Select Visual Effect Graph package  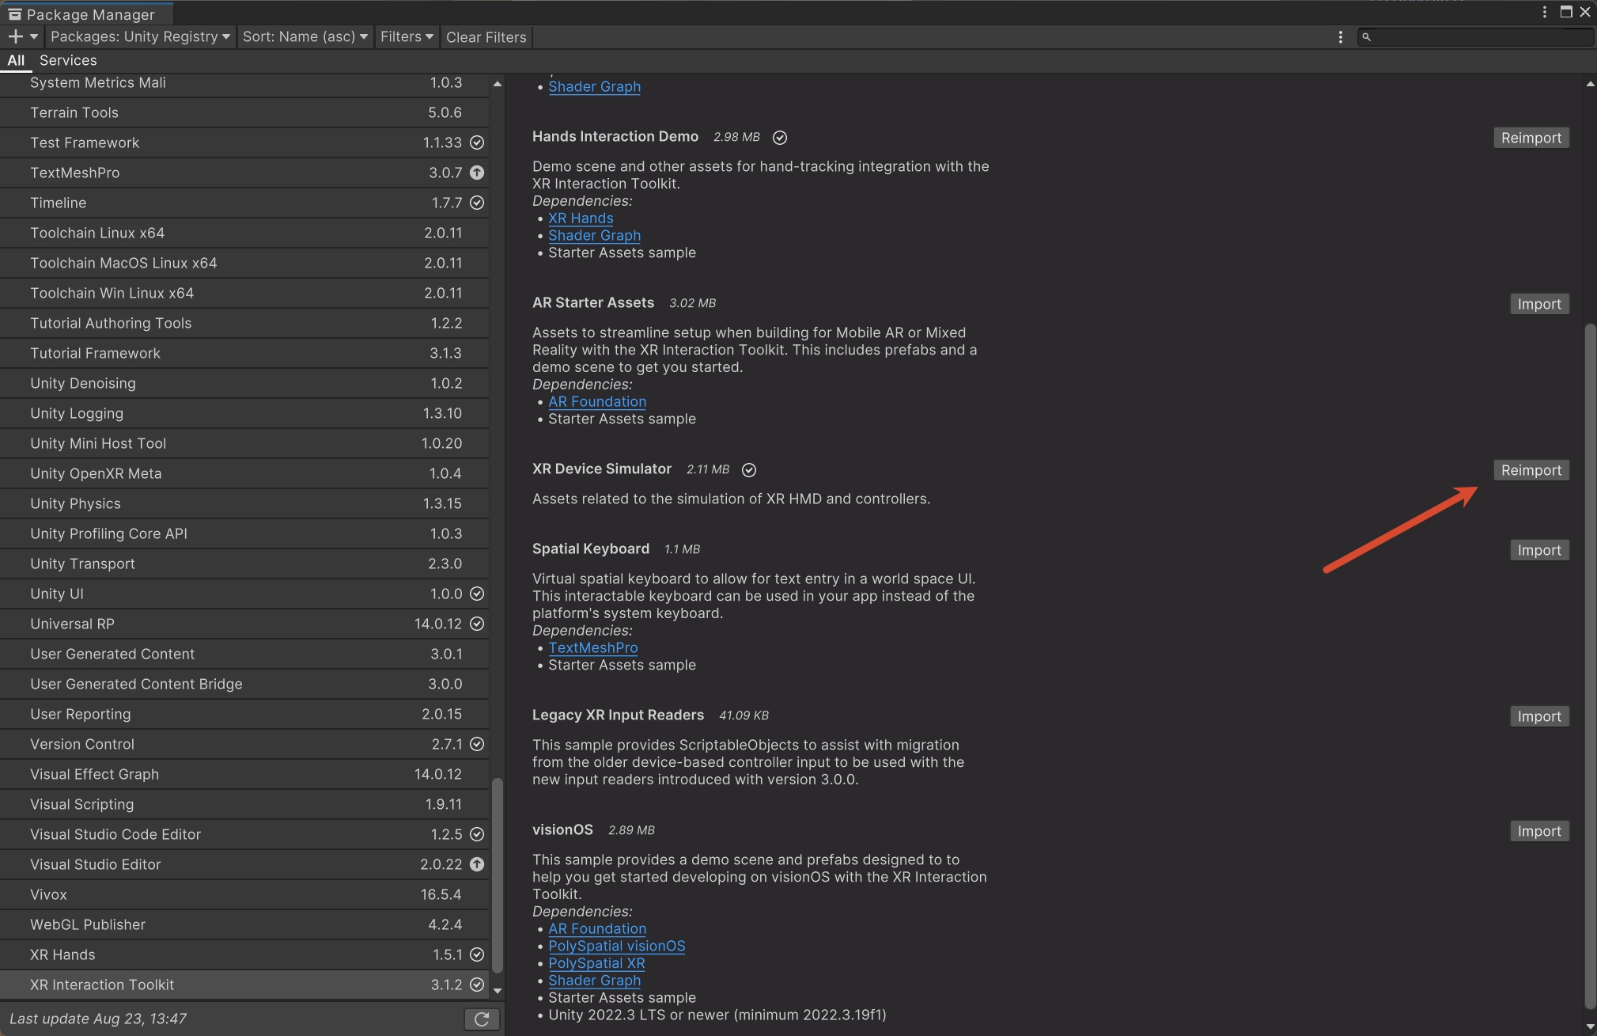click(244, 774)
